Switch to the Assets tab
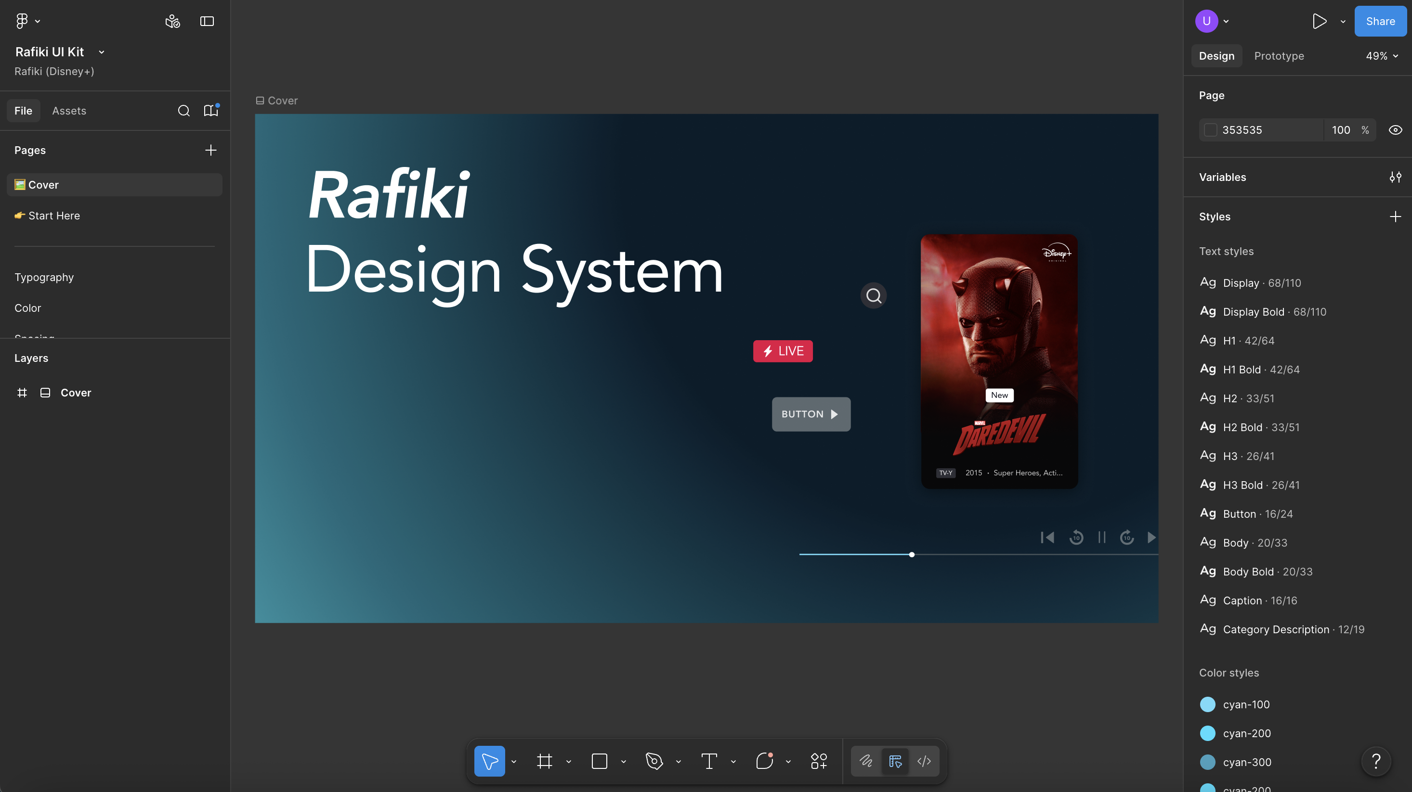Viewport: 1412px width, 792px height. [69, 111]
